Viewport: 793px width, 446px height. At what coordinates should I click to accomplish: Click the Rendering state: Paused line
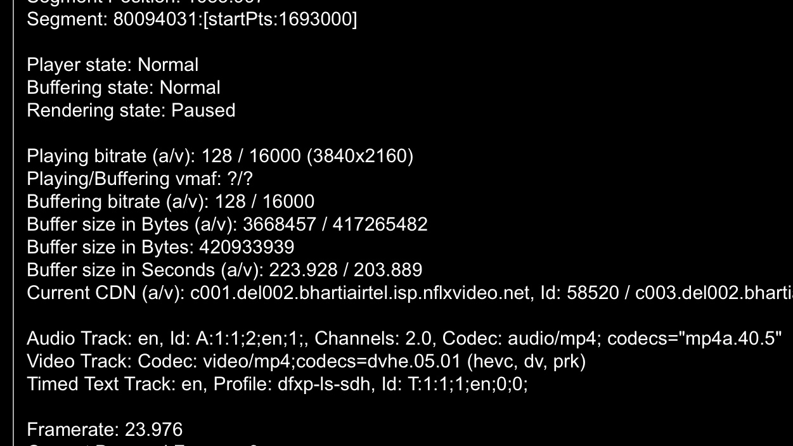click(x=131, y=110)
